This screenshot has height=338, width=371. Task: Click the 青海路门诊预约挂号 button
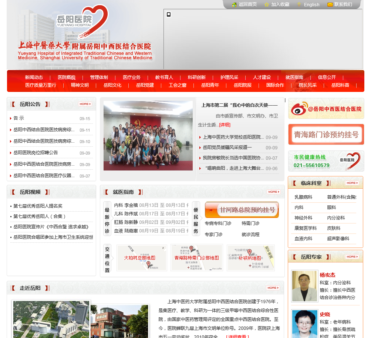[x=326, y=135]
